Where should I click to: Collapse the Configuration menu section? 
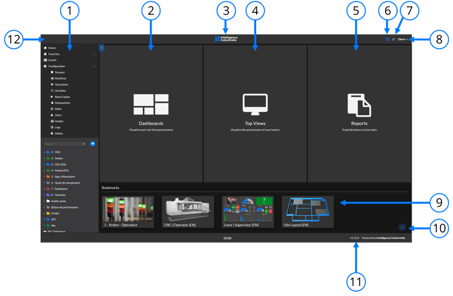coord(94,66)
